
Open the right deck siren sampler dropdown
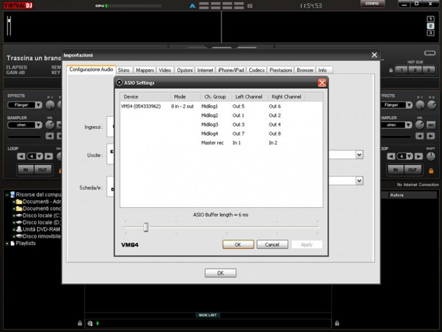pos(409,125)
